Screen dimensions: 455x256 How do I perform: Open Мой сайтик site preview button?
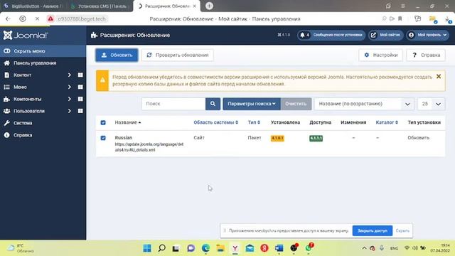click(x=386, y=35)
